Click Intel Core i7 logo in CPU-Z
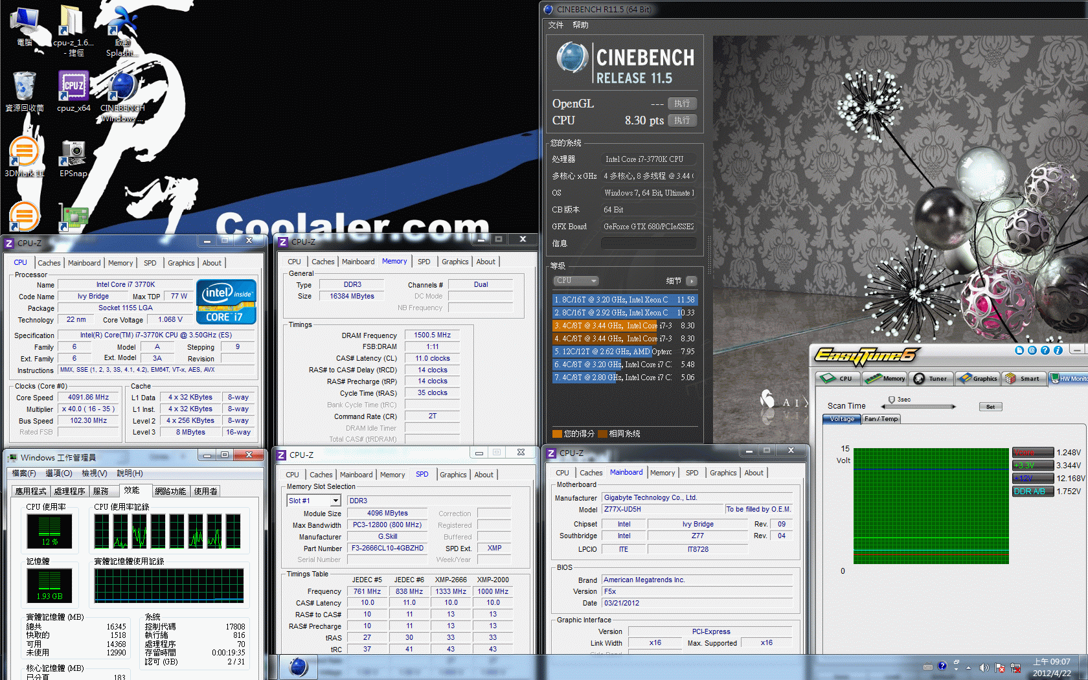 coord(226,302)
